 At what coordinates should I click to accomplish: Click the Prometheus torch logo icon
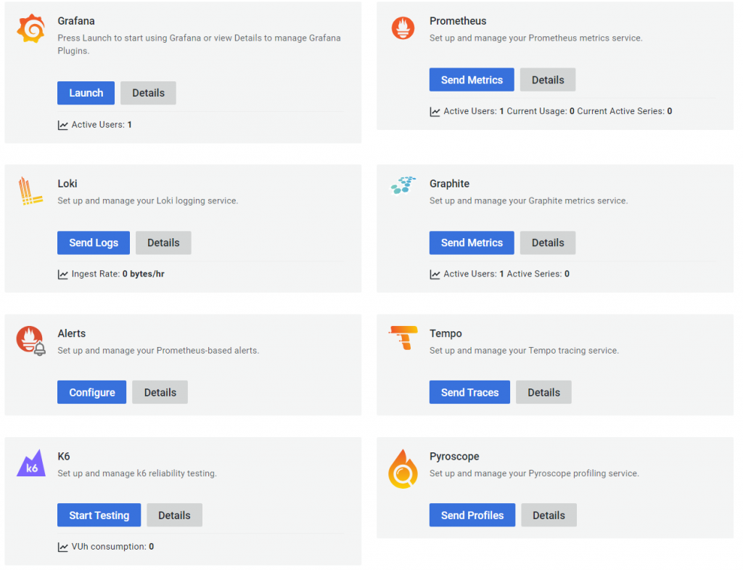403,28
